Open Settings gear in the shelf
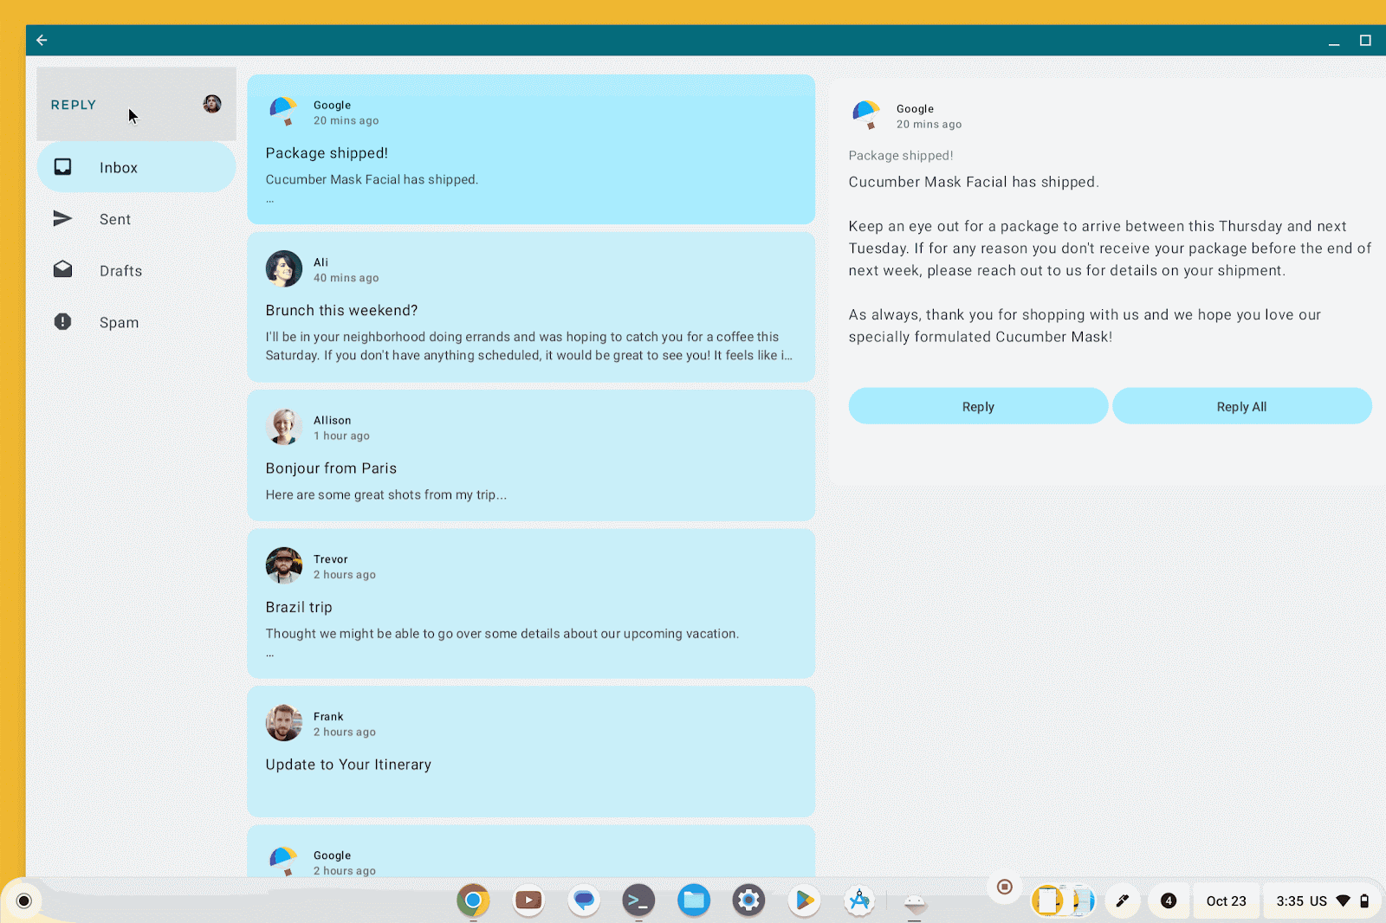The width and height of the screenshot is (1386, 923). click(x=748, y=901)
